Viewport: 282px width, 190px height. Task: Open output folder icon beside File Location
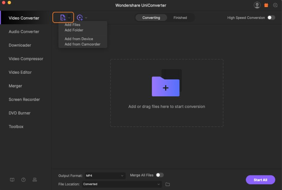[x=168, y=184]
